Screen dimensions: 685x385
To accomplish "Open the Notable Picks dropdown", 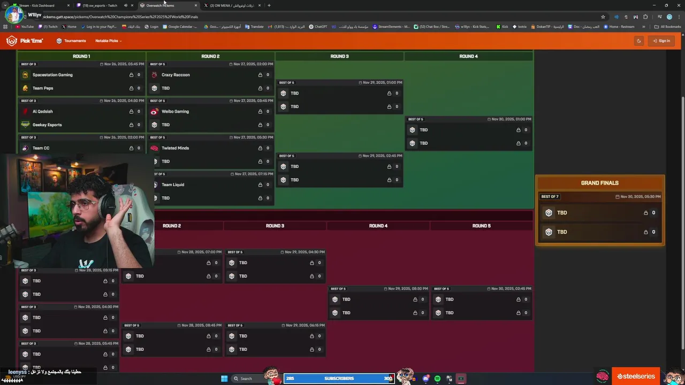I will pyautogui.click(x=108, y=41).
